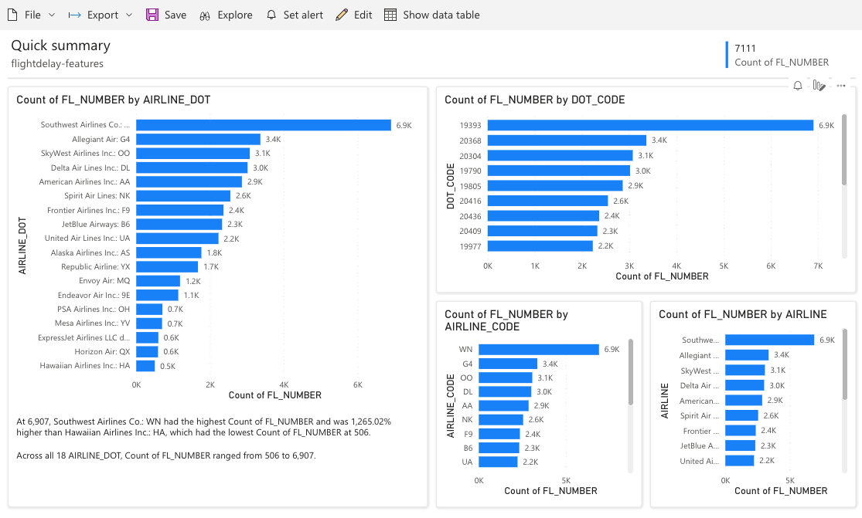
Task: Open the Export menu
Action: [x=102, y=15]
